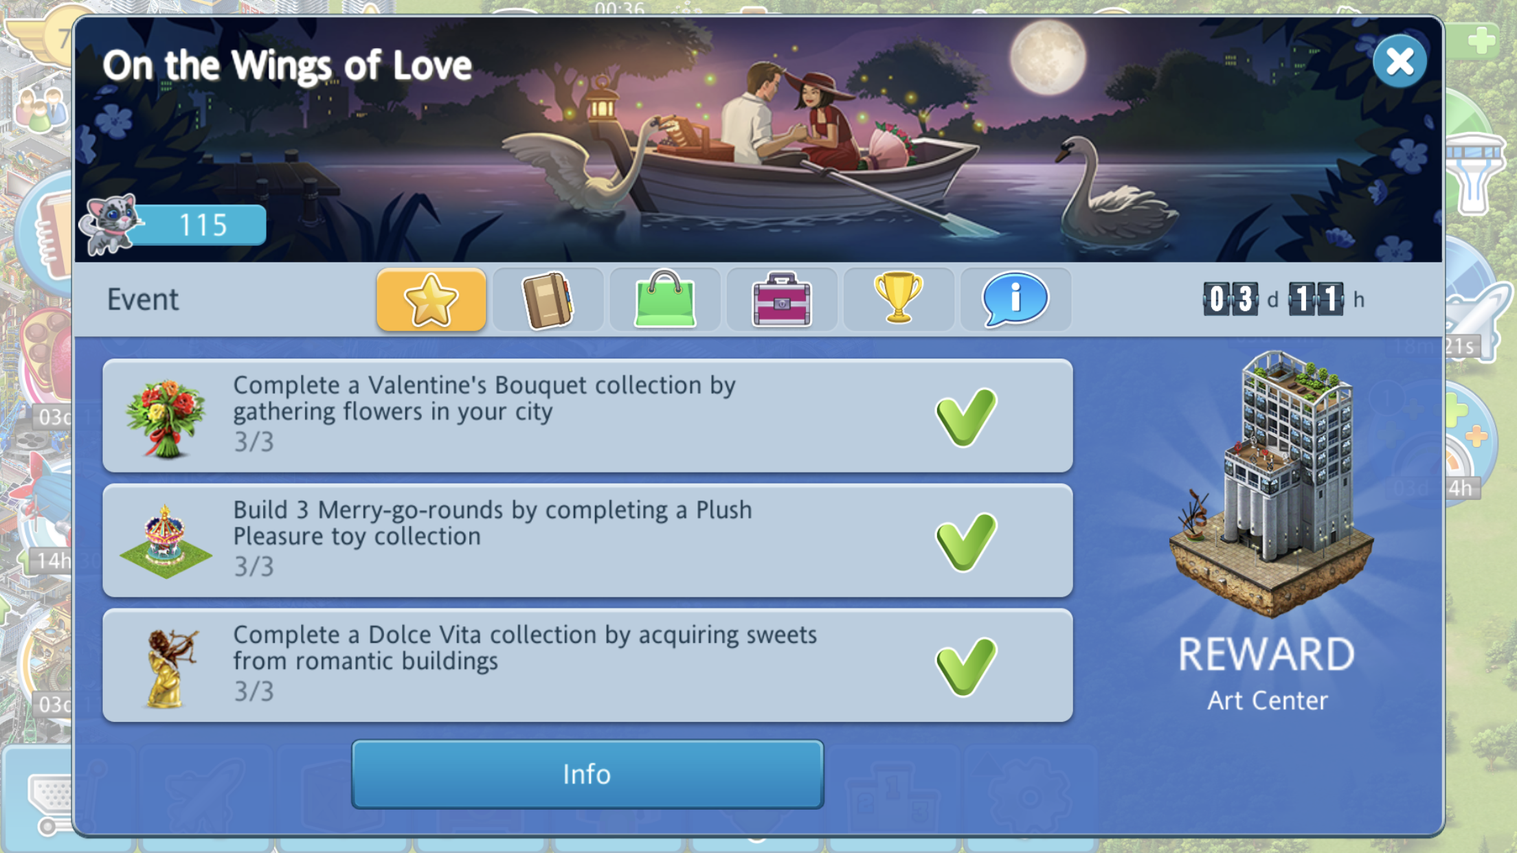Click the Info button

[587, 774]
